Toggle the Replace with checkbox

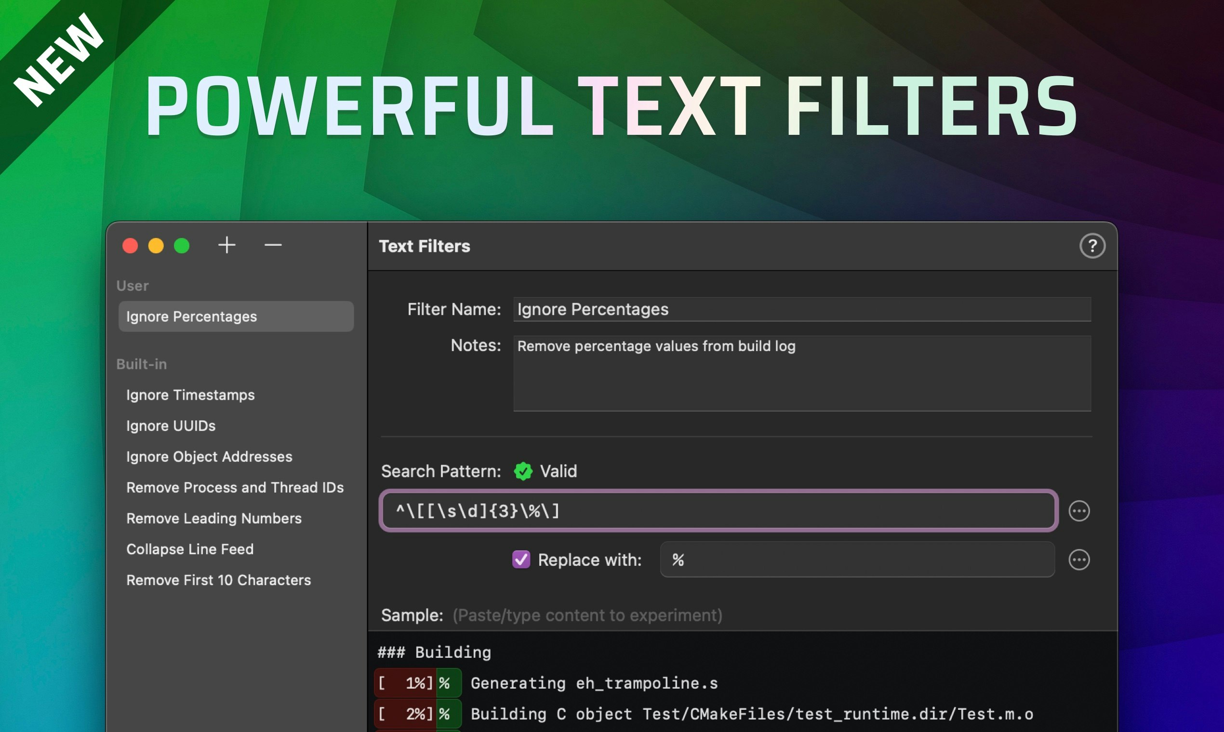pyautogui.click(x=521, y=560)
